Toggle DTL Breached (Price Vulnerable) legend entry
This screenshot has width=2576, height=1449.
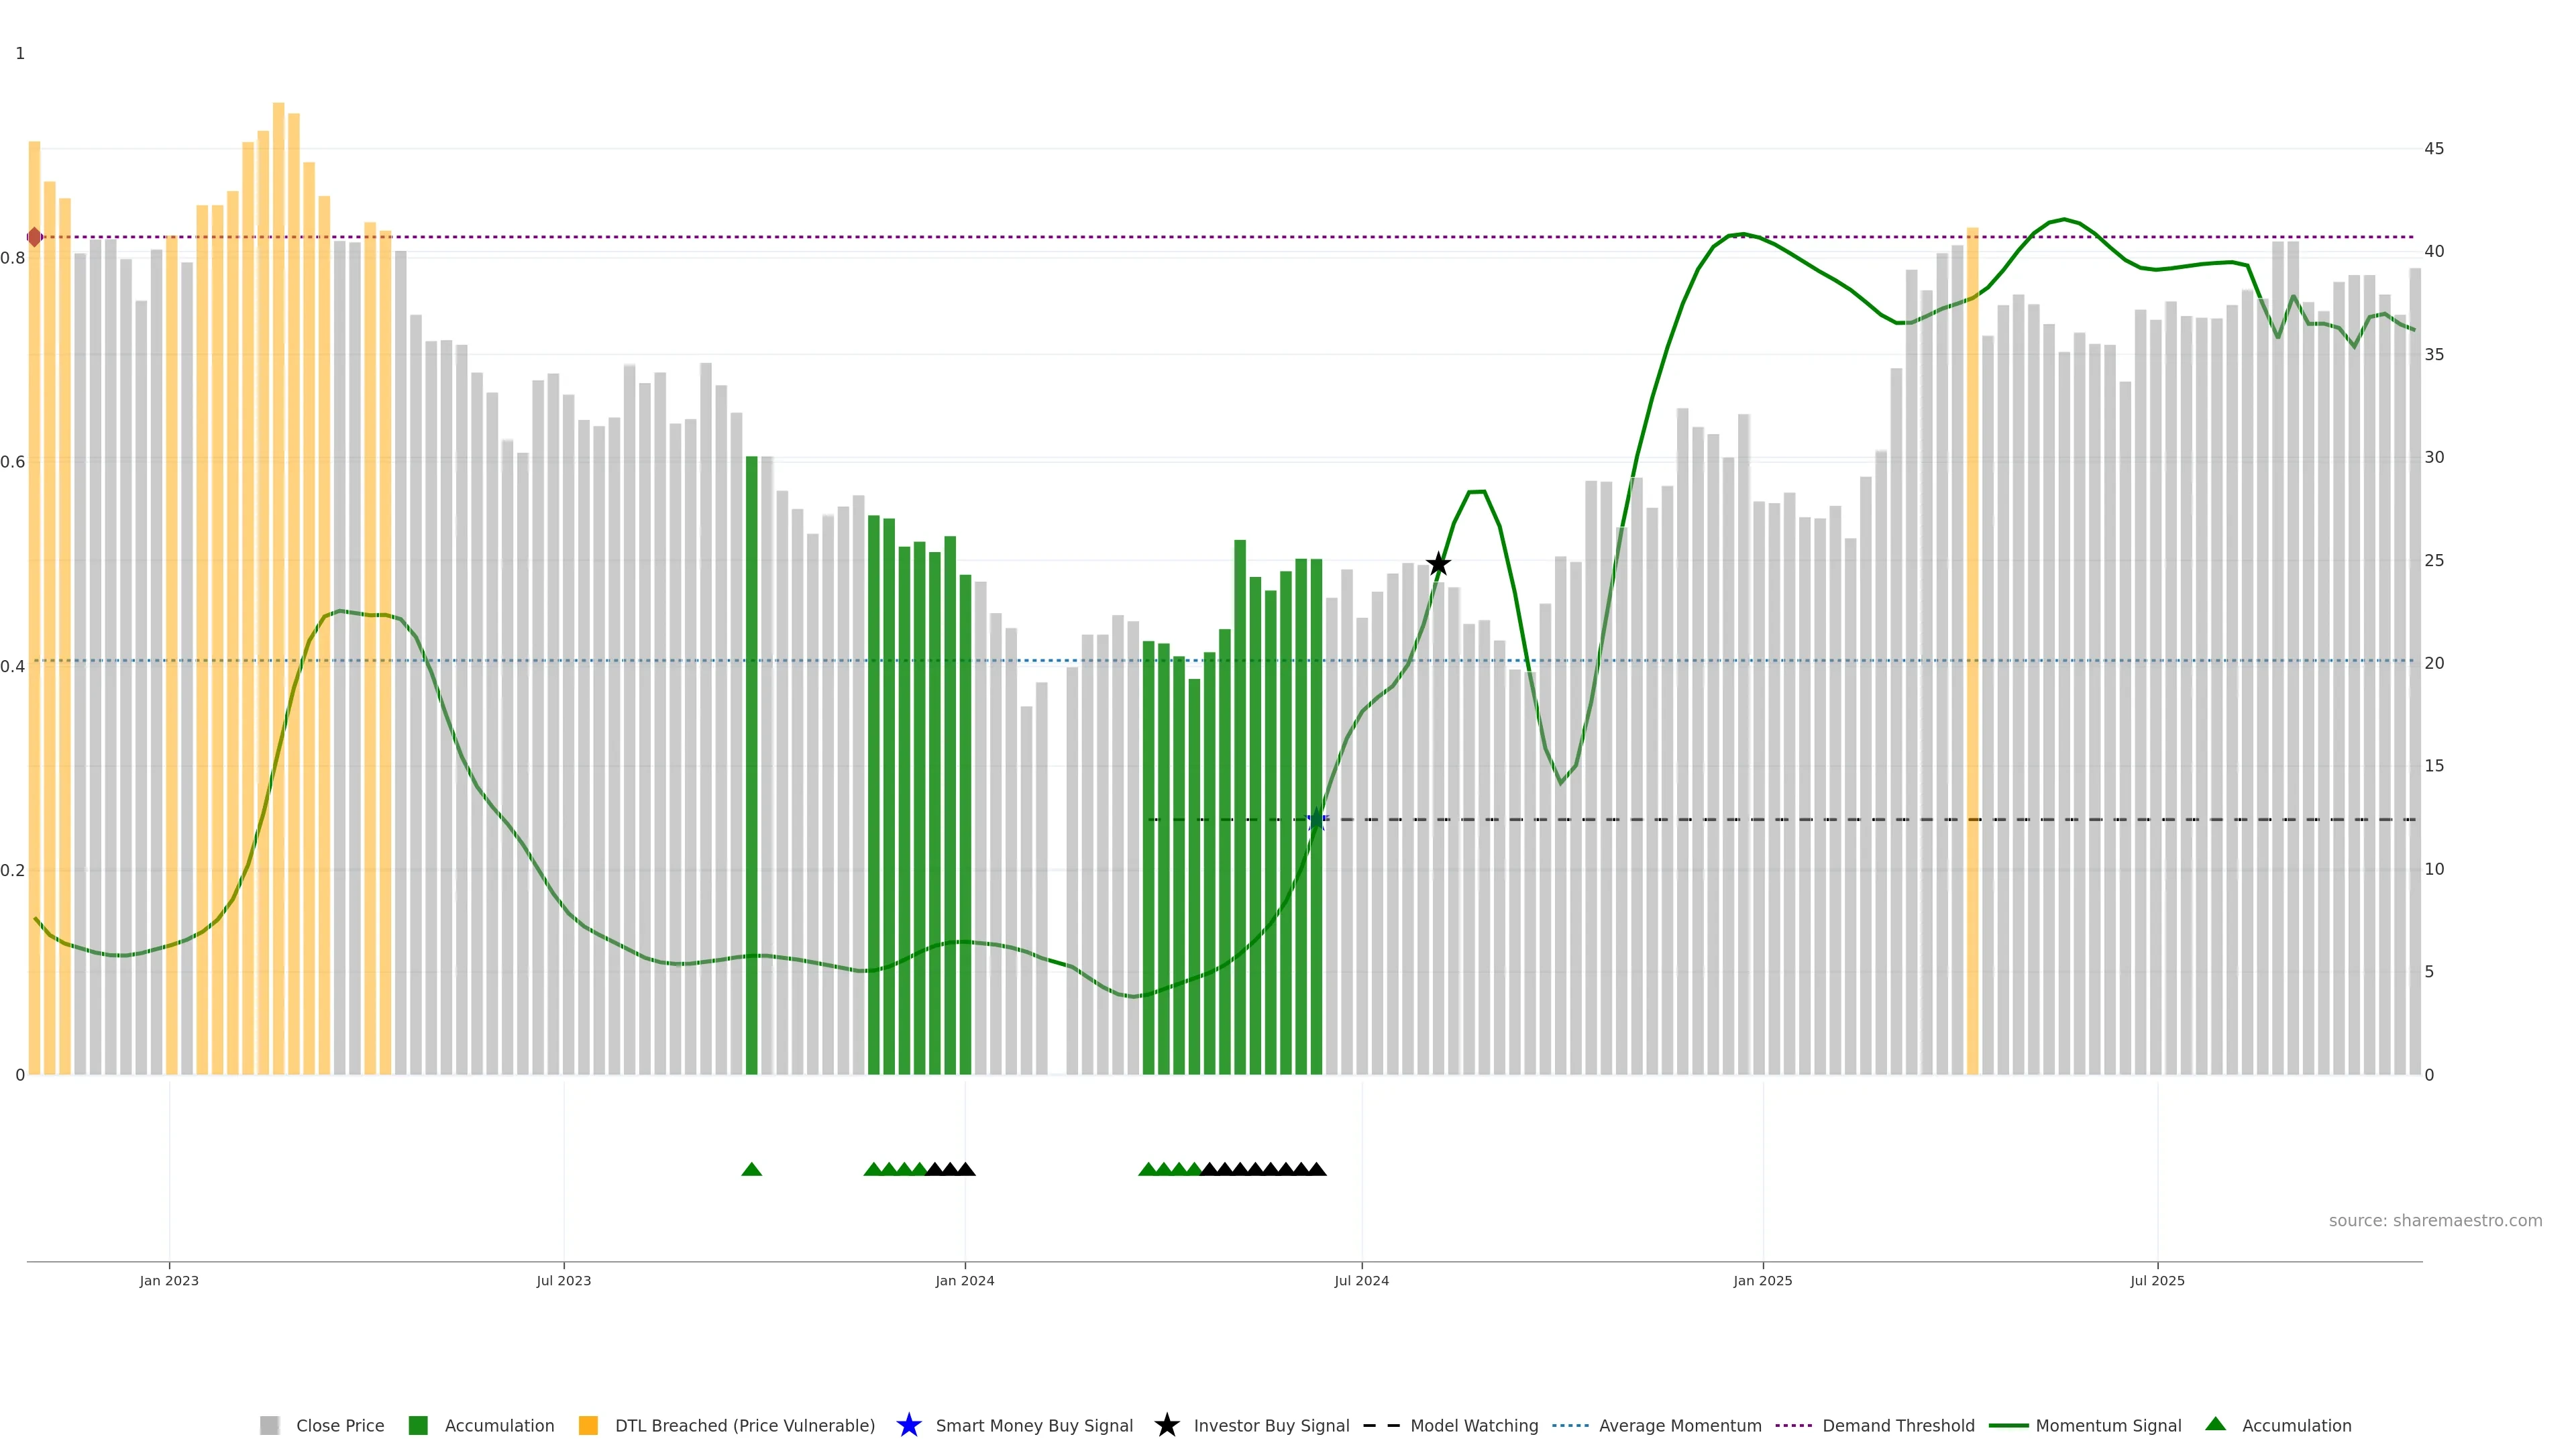[x=744, y=1425]
